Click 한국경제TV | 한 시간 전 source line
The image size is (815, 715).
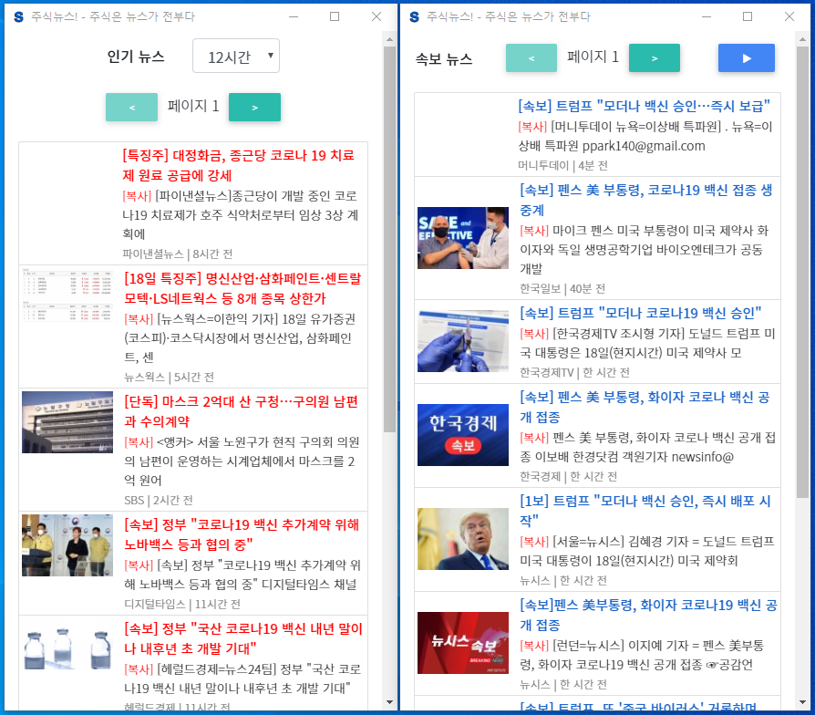[x=574, y=372]
